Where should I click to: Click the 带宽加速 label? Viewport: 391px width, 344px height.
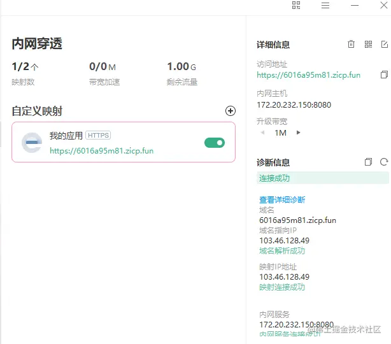[104, 82]
